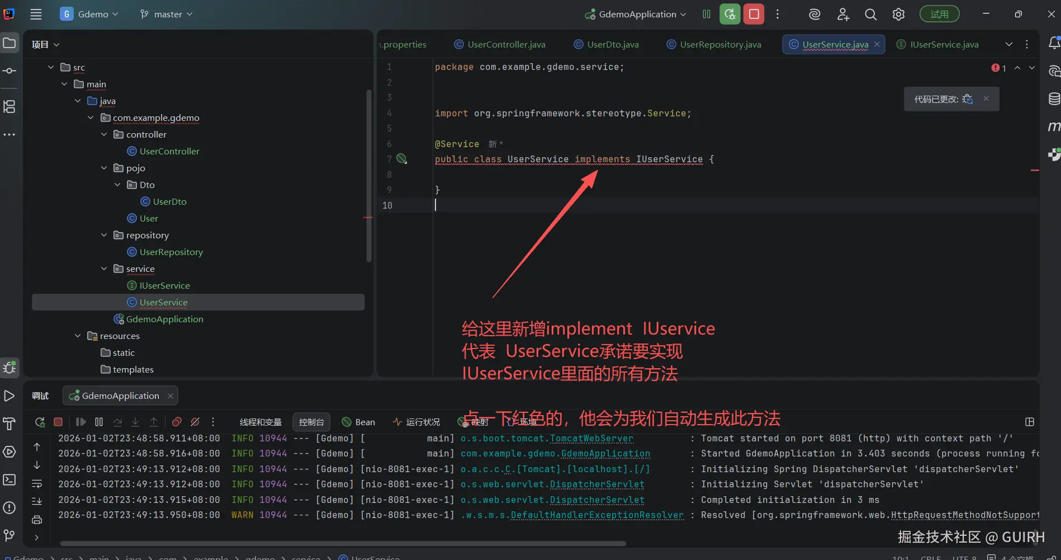This screenshot has height=560, width=1061.
Task: Rerun debug for GdemoApplication in top toolbar
Action: pos(730,14)
